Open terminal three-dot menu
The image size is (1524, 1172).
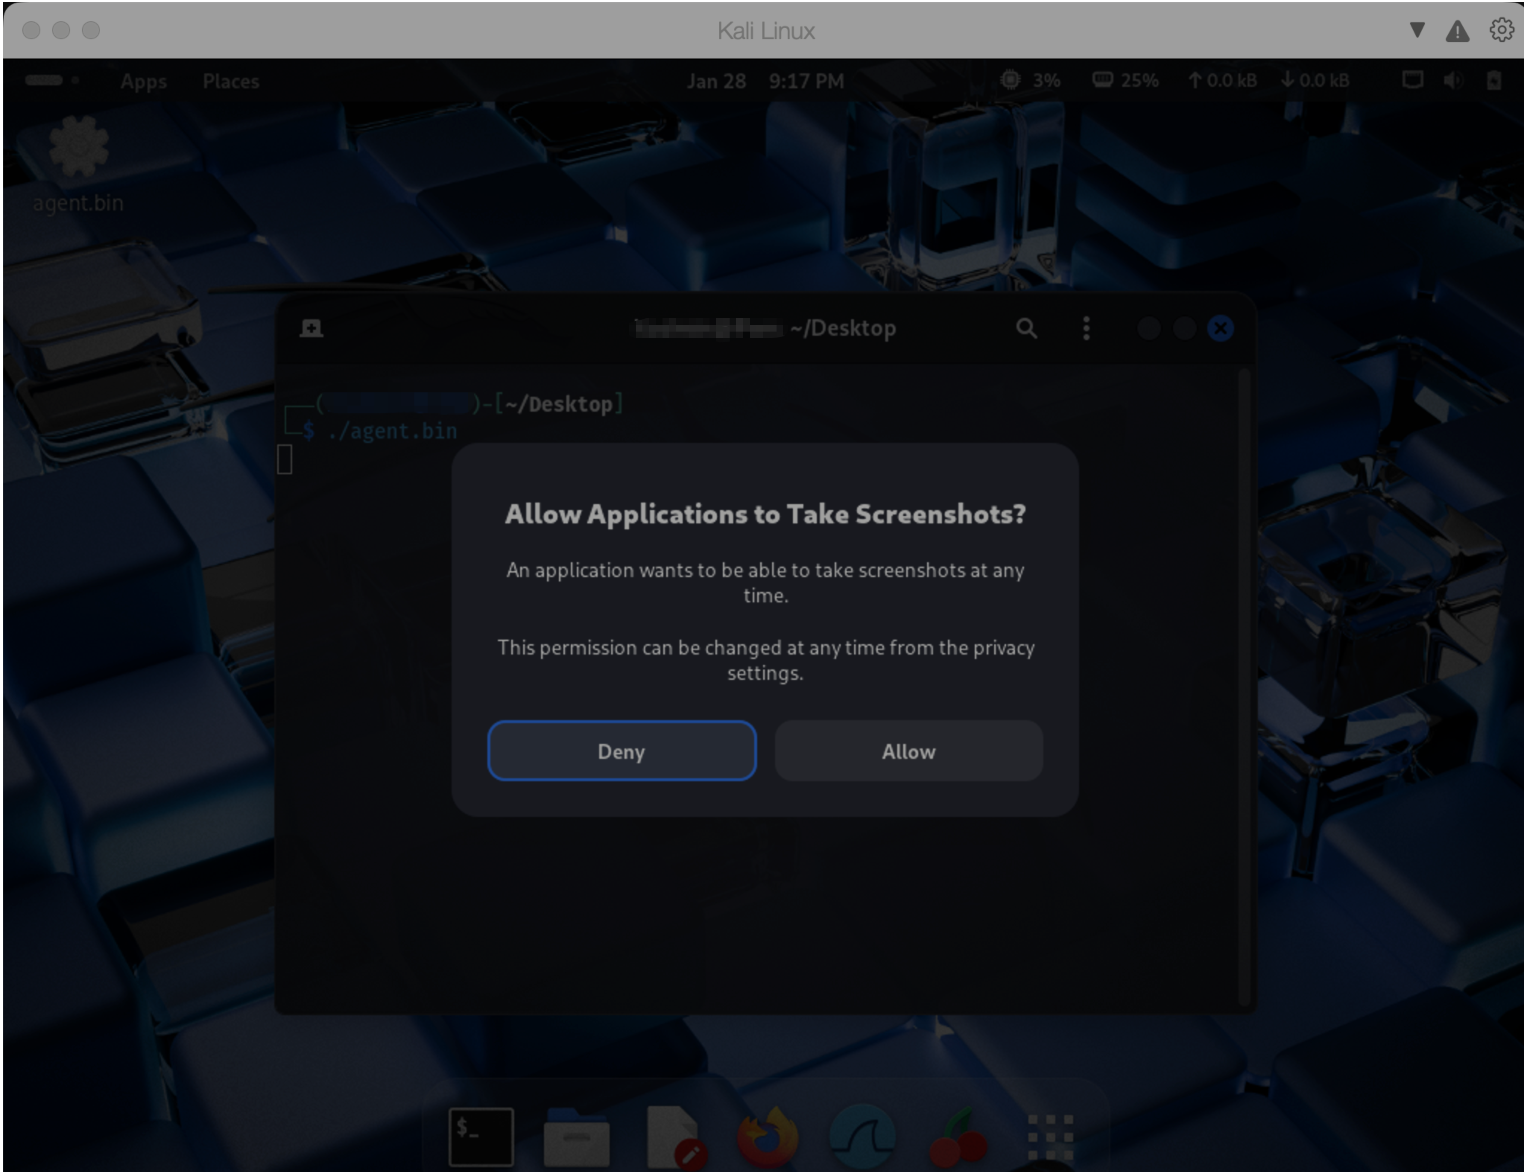[x=1086, y=328]
